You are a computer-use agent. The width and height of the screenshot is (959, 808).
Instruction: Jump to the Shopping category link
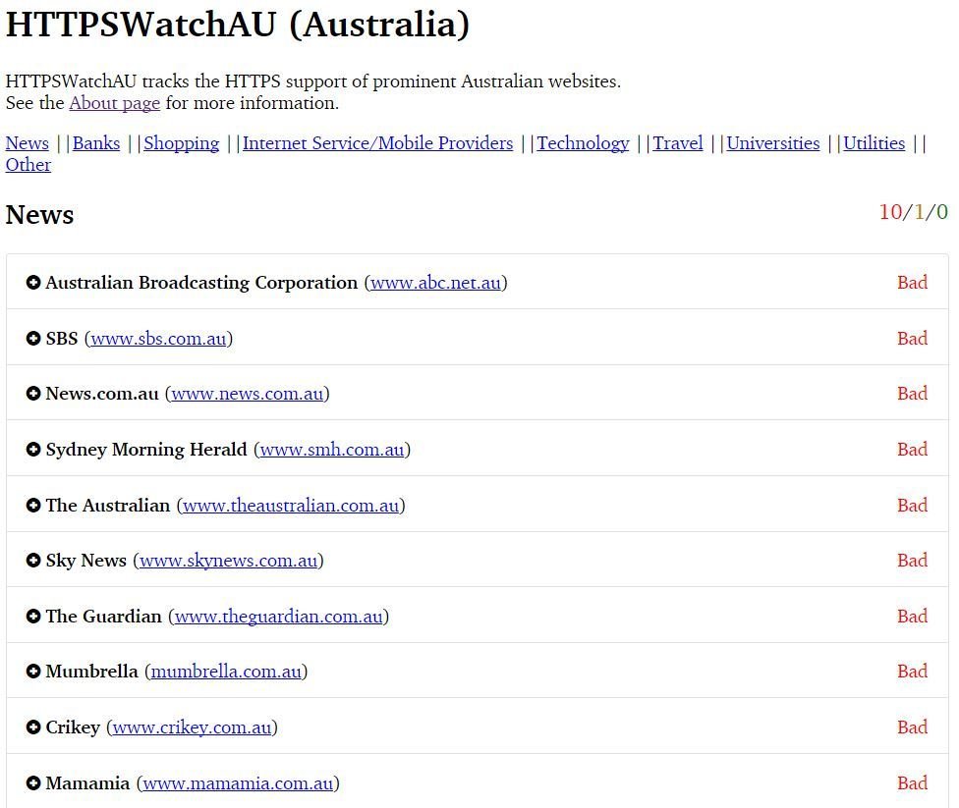point(181,143)
